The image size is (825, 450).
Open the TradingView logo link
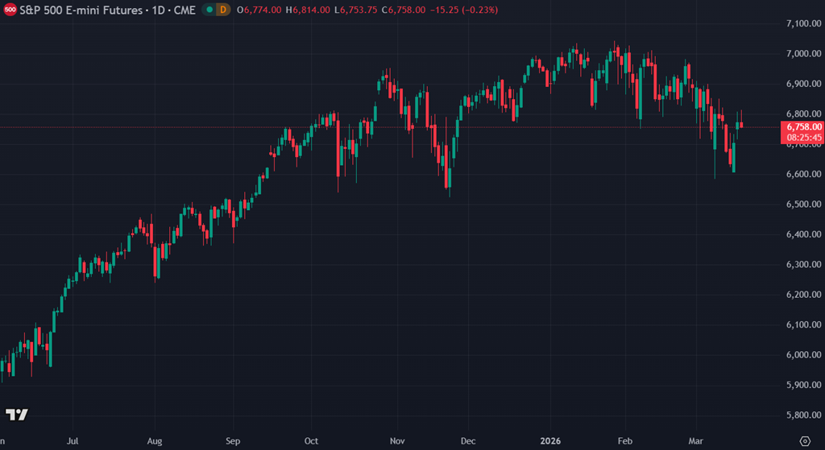16,415
